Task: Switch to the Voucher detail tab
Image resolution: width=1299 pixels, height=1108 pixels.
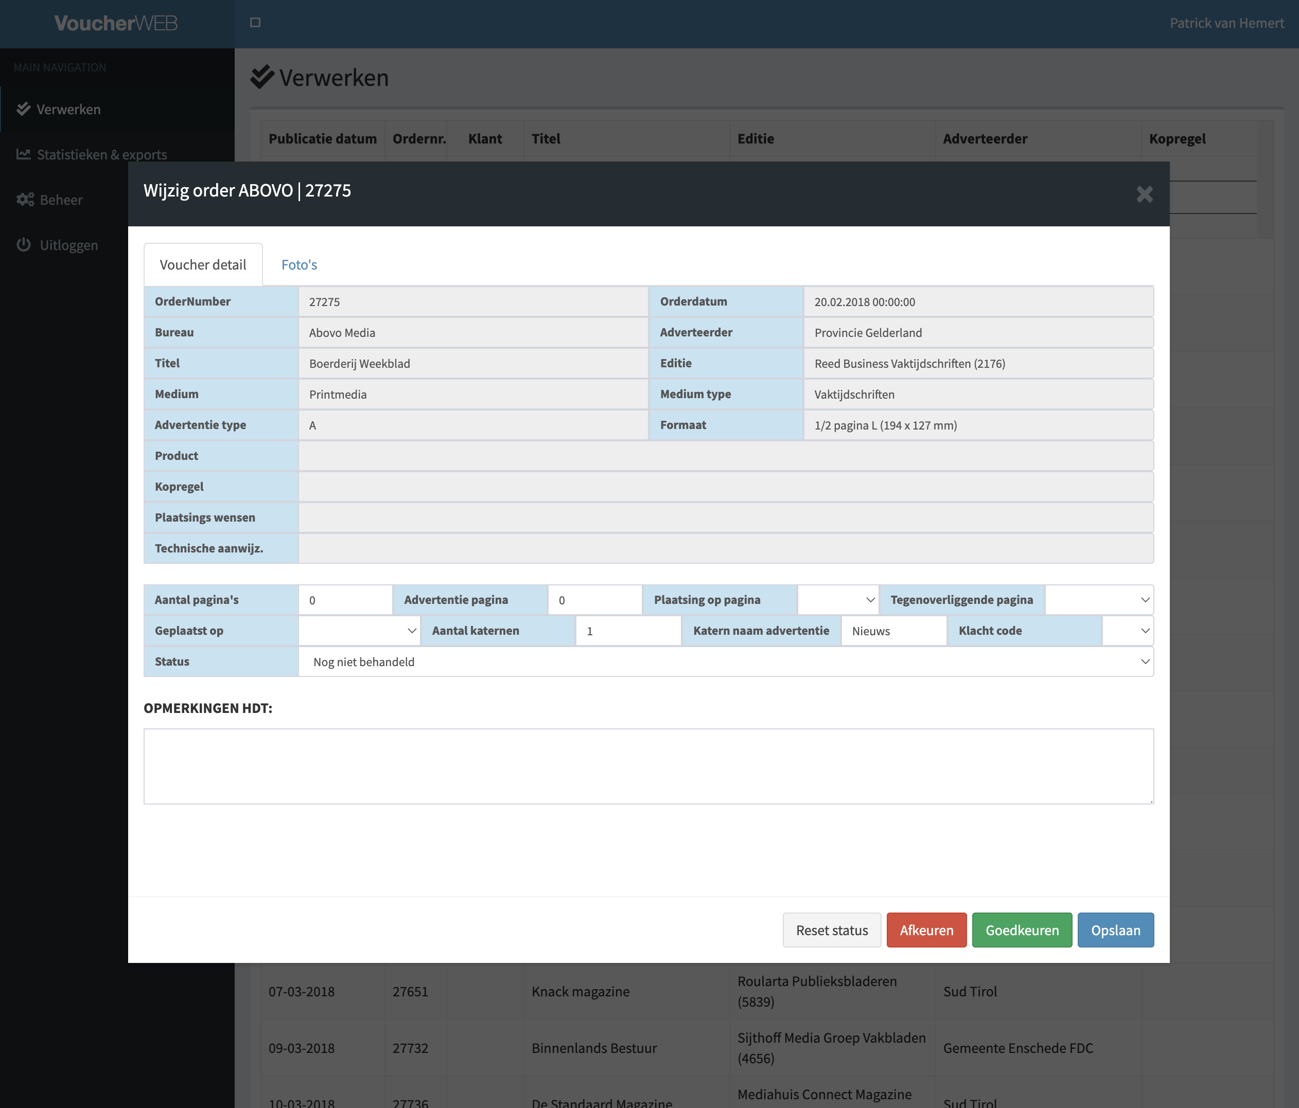Action: click(203, 264)
